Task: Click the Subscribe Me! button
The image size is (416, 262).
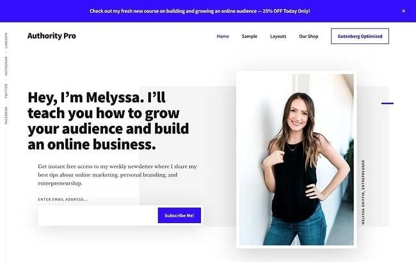Action: 179,215
